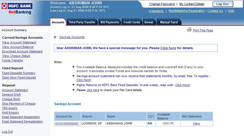Click the Mini Statement column header
The image size is (244, 136).
point(196,116)
